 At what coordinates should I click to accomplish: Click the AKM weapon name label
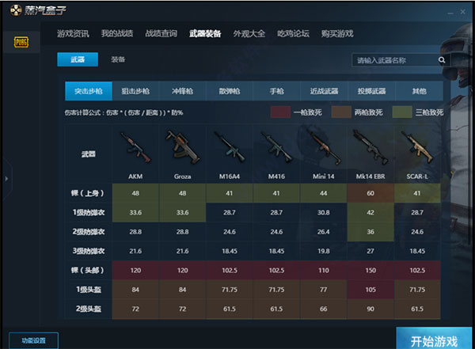coord(135,176)
